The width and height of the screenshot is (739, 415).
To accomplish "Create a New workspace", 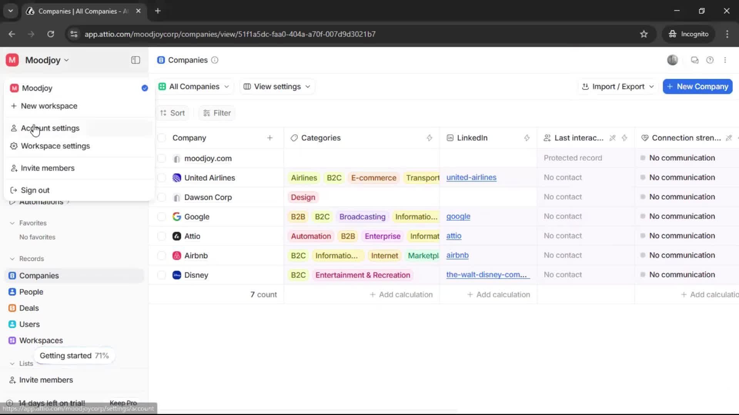I will pos(79,106).
